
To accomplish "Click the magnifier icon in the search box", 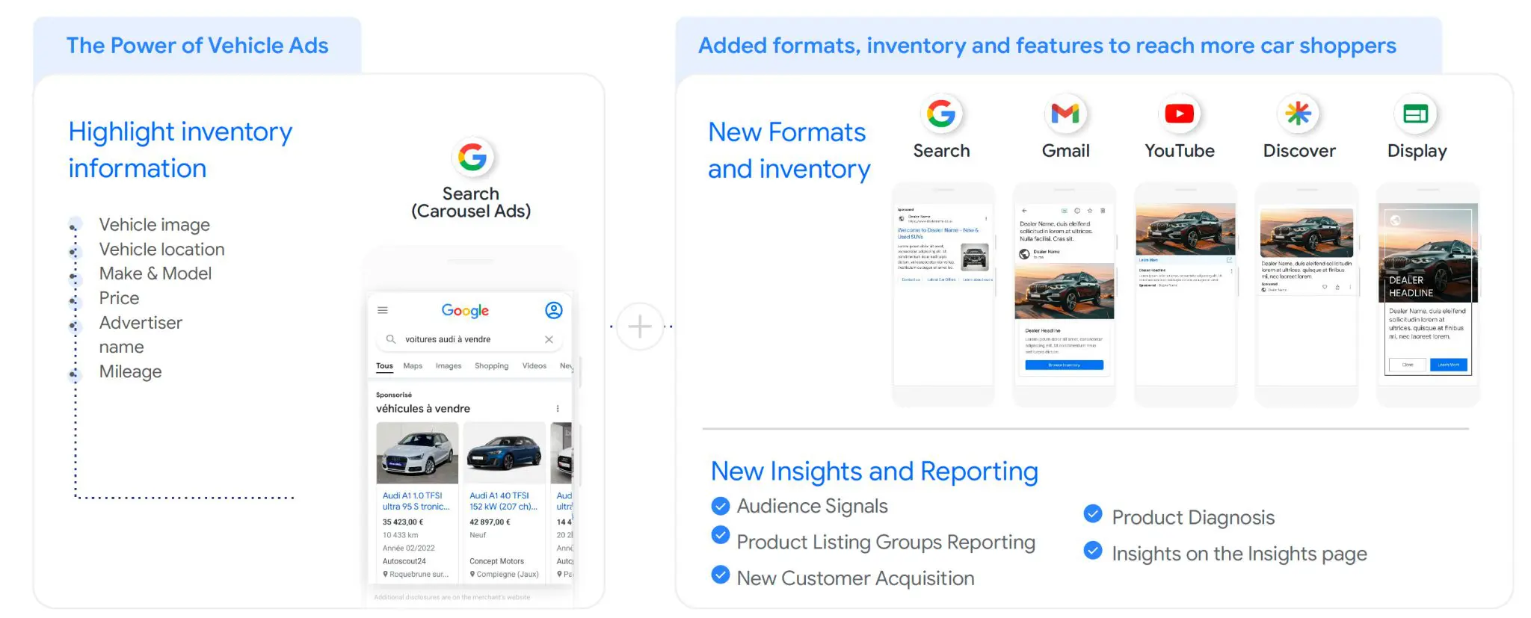I will click(390, 339).
